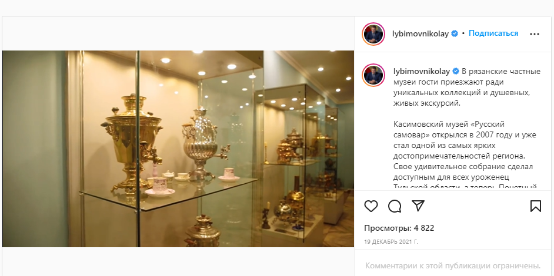This screenshot has width=554, height=276.
Task: Click the Подписаться follow button
Action: (493, 33)
